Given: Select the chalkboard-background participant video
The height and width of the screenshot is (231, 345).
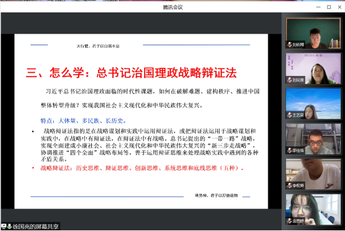Looking at the screenshot, I should pos(313,34).
